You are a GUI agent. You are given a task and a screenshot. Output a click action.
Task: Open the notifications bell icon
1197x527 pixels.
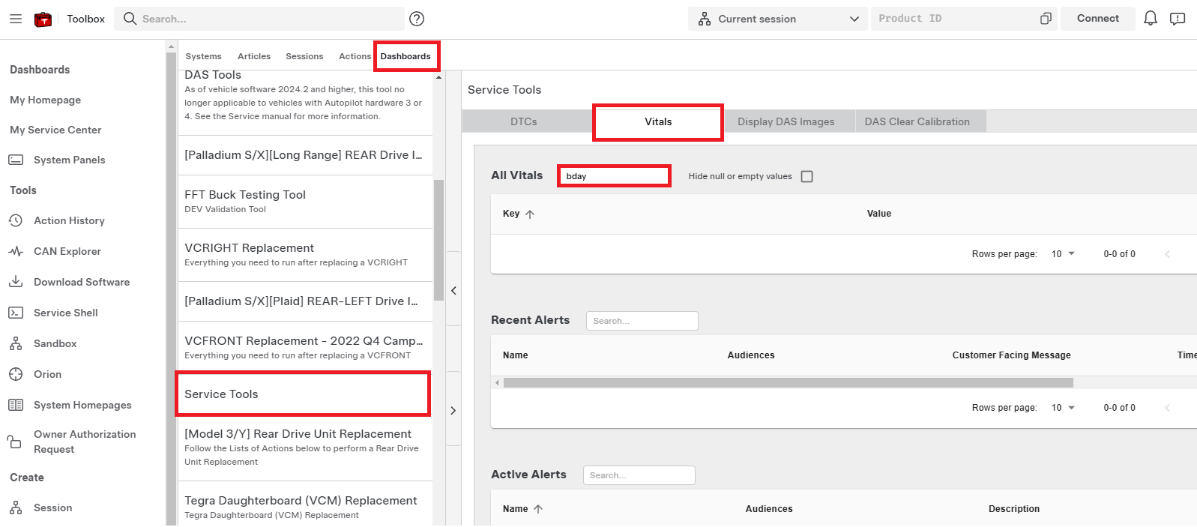1150,19
